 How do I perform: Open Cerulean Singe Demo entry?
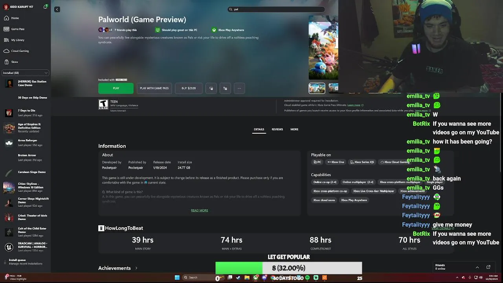(25, 172)
